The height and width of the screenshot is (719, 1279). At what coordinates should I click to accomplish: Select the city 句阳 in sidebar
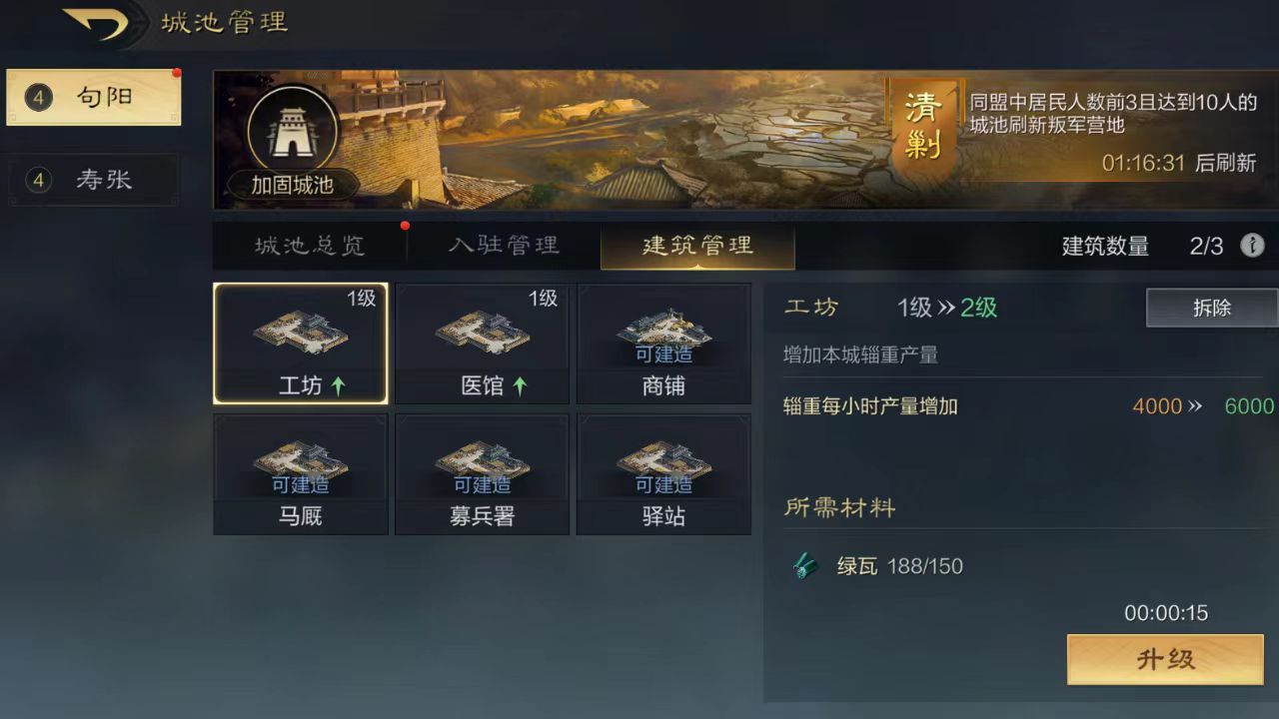tap(94, 98)
